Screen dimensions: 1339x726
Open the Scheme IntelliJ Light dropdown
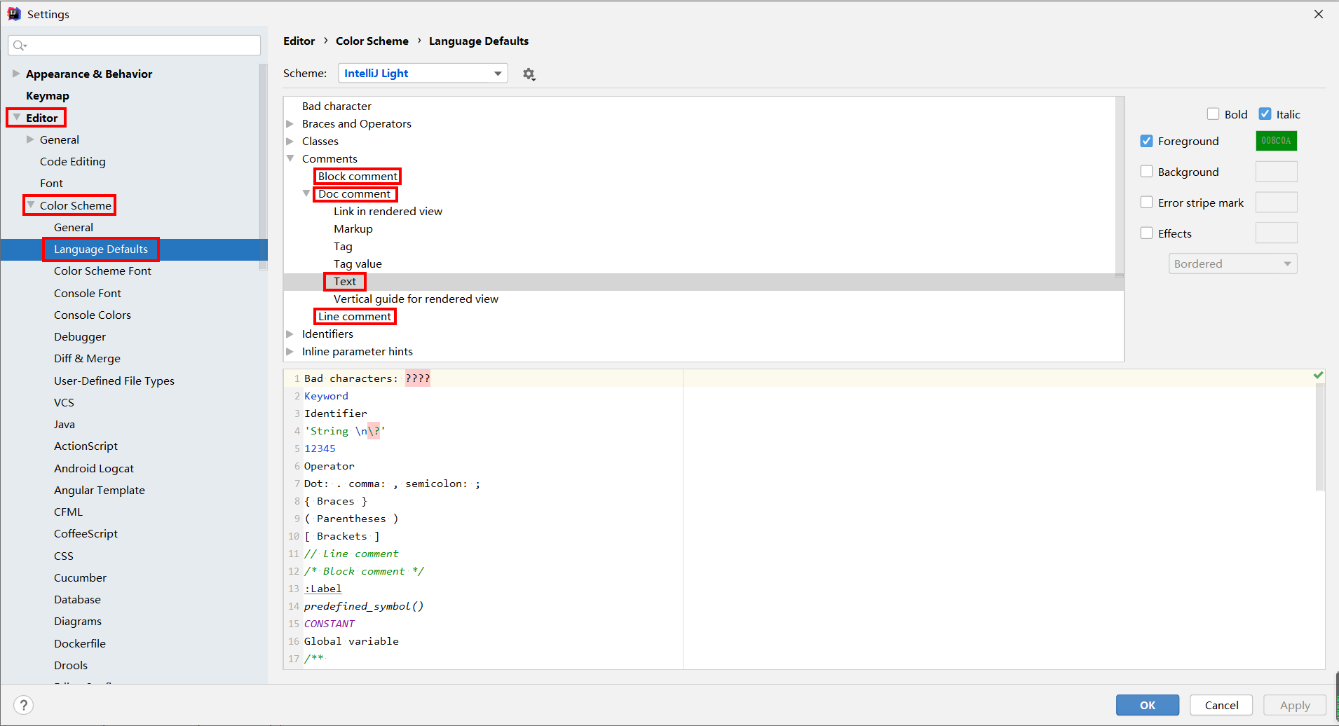(423, 74)
